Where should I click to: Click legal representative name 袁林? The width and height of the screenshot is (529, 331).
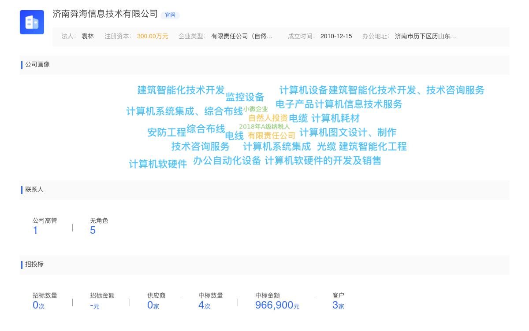(88, 37)
